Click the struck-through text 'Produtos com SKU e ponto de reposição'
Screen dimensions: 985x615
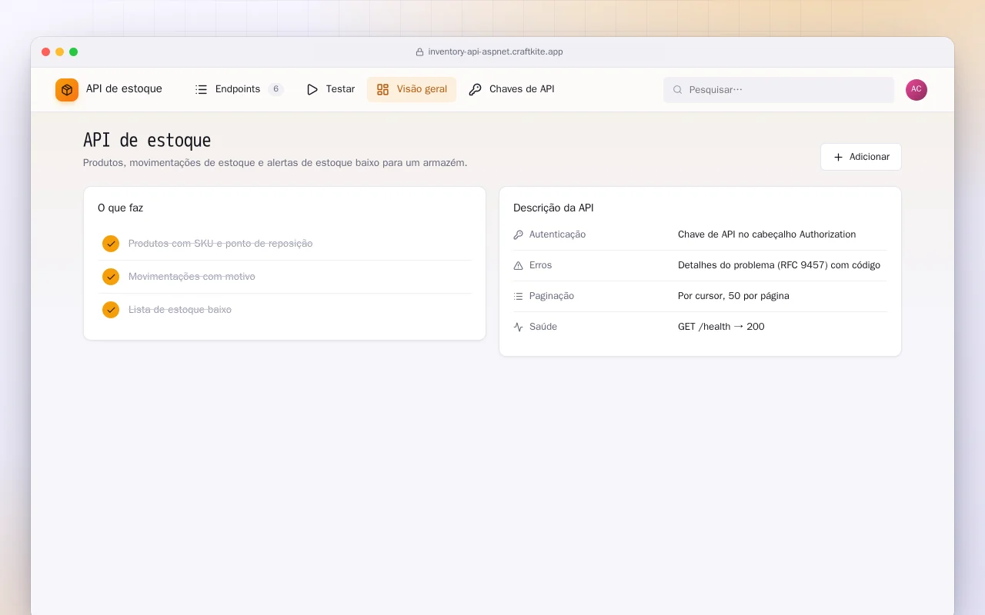[220, 244]
